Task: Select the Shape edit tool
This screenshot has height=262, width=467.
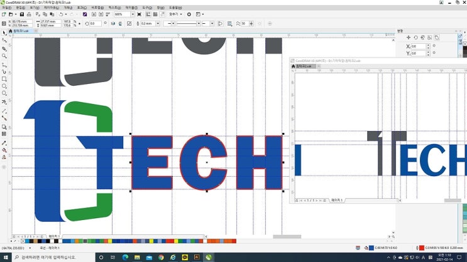Action: (x=4, y=40)
